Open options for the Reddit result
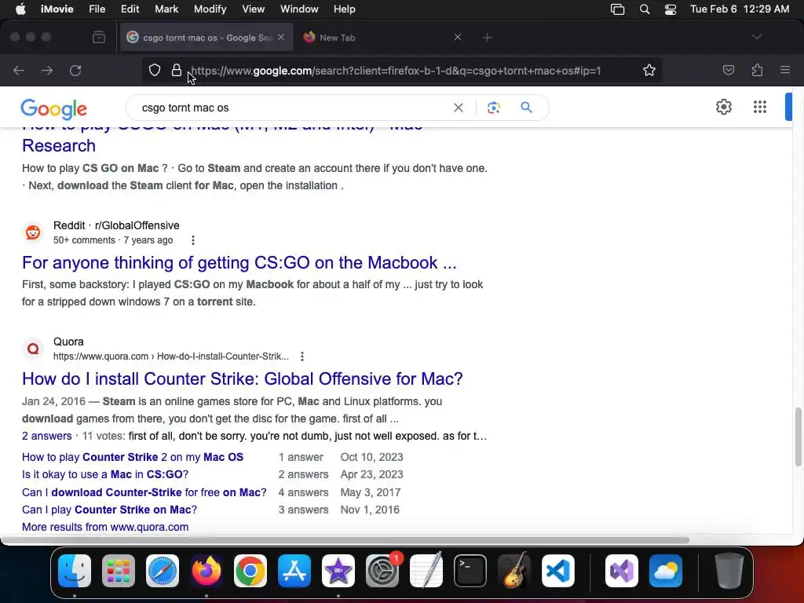The height and width of the screenshot is (603, 804). tap(193, 240)
